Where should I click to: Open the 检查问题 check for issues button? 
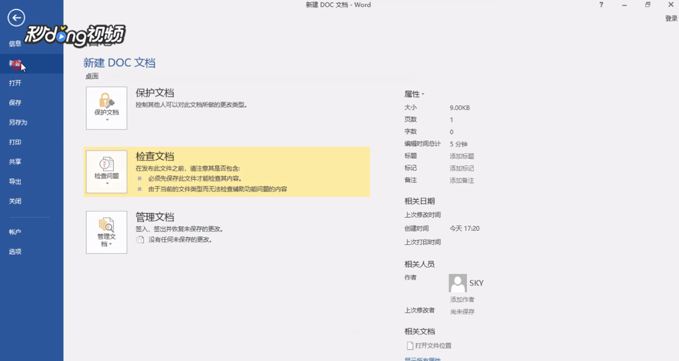point(106,171)
